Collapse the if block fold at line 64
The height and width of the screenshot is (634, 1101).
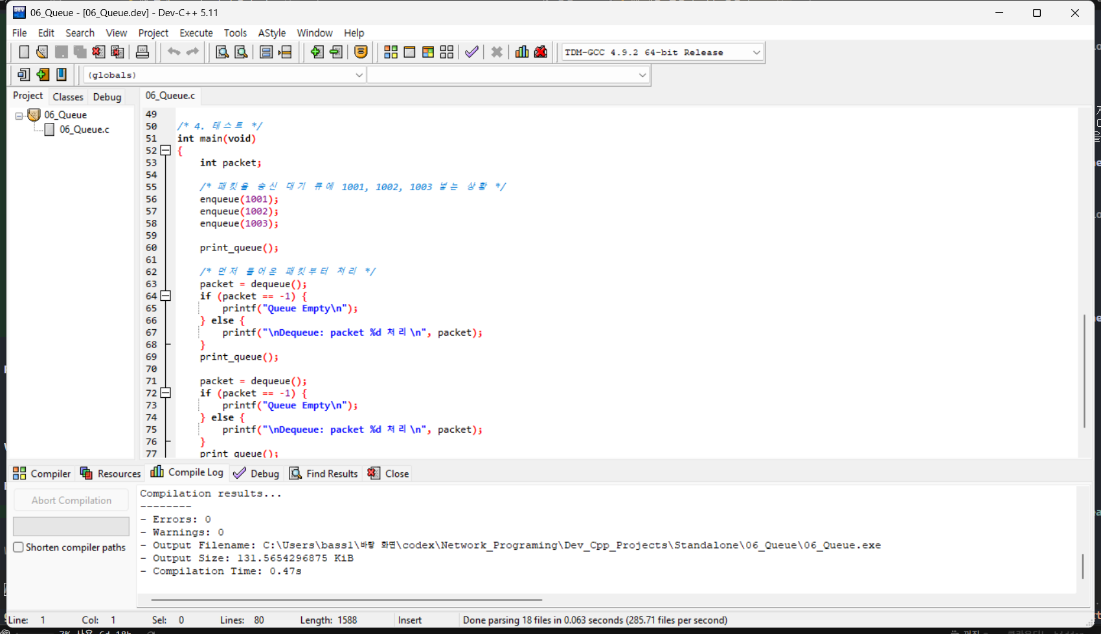(166, 296)
